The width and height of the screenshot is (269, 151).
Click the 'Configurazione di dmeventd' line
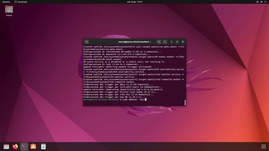coord(117,54)
